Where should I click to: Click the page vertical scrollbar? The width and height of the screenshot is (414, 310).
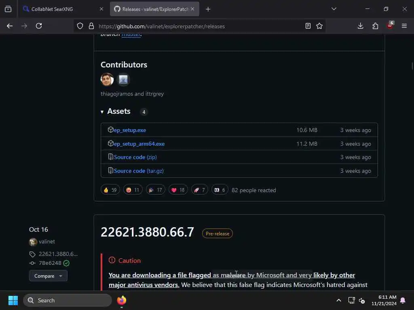point(412,66)
